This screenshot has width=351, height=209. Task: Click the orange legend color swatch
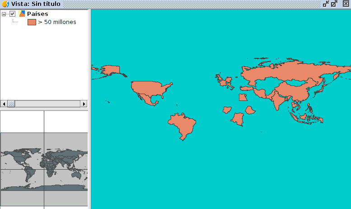[x=32, y=22]
